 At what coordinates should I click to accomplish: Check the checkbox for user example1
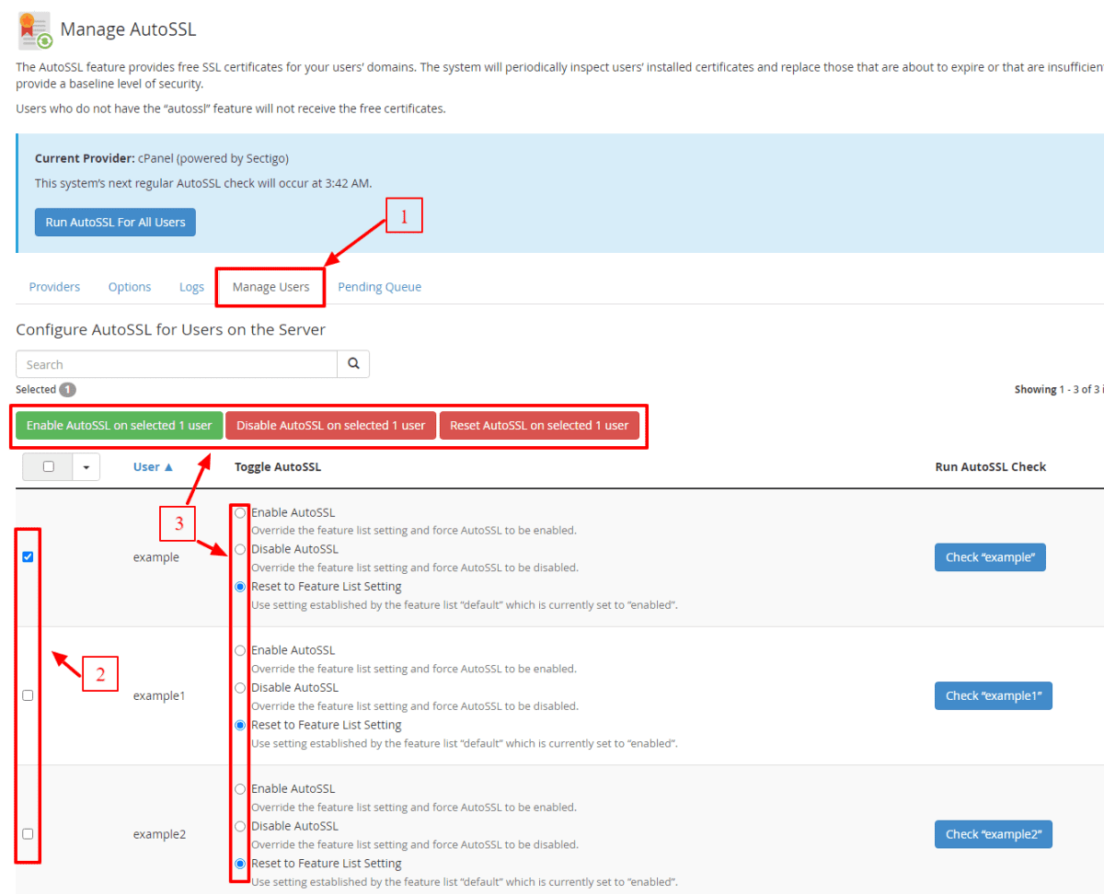pyautogui.click(x=28, y=696)
